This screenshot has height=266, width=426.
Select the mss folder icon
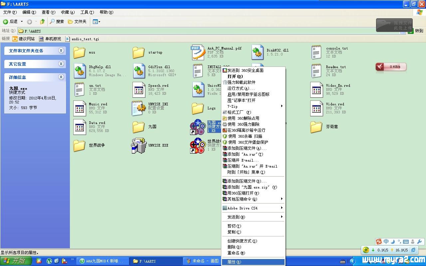(x=79, y=52)
